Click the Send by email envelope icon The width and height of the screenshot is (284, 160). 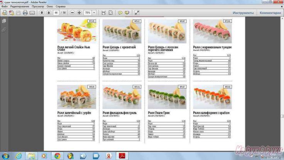[32, 13]
